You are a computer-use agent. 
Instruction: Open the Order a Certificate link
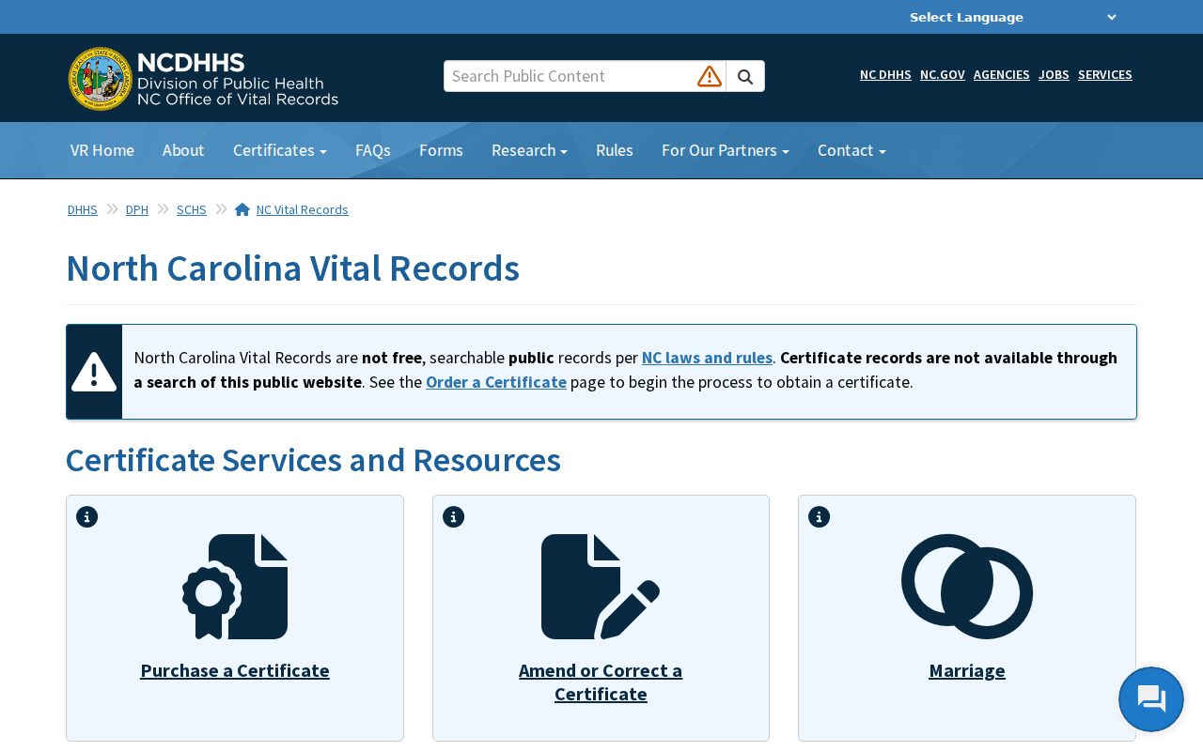pyautogui.click(x=496, y=382)
